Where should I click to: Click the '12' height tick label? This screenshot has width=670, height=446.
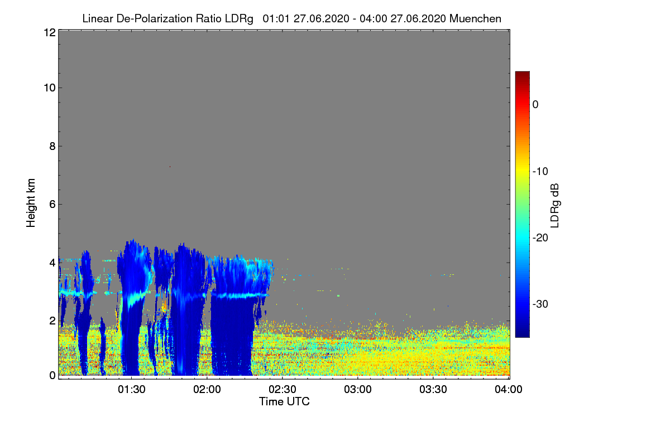(49, 32)
